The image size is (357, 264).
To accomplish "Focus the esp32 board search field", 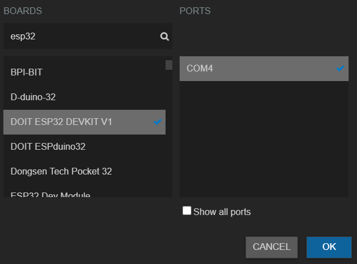I will [x=88, y=36].
